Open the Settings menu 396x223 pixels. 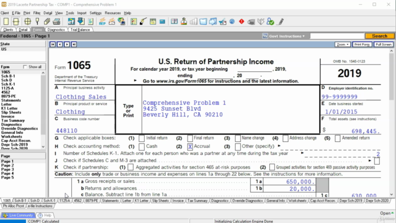(x=95, y=13)
